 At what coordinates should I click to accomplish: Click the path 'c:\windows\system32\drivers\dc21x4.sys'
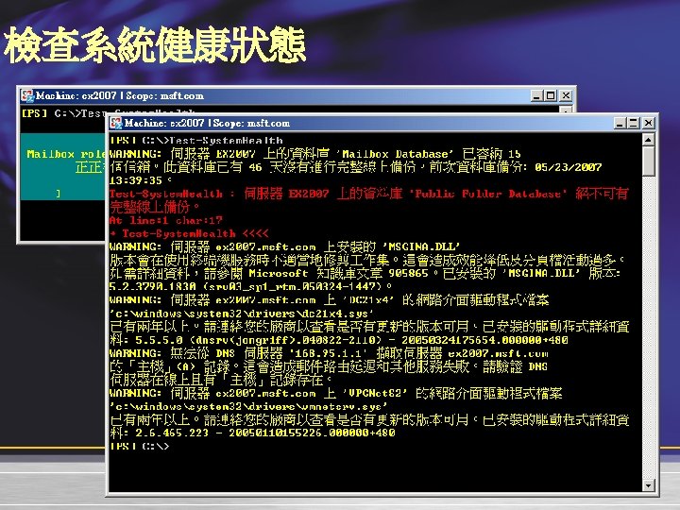pos(242,314)
